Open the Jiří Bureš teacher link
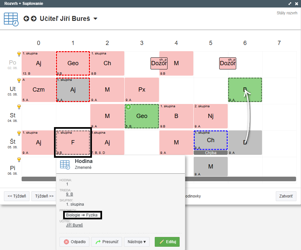The image size is (301, 250). (74, 225)
